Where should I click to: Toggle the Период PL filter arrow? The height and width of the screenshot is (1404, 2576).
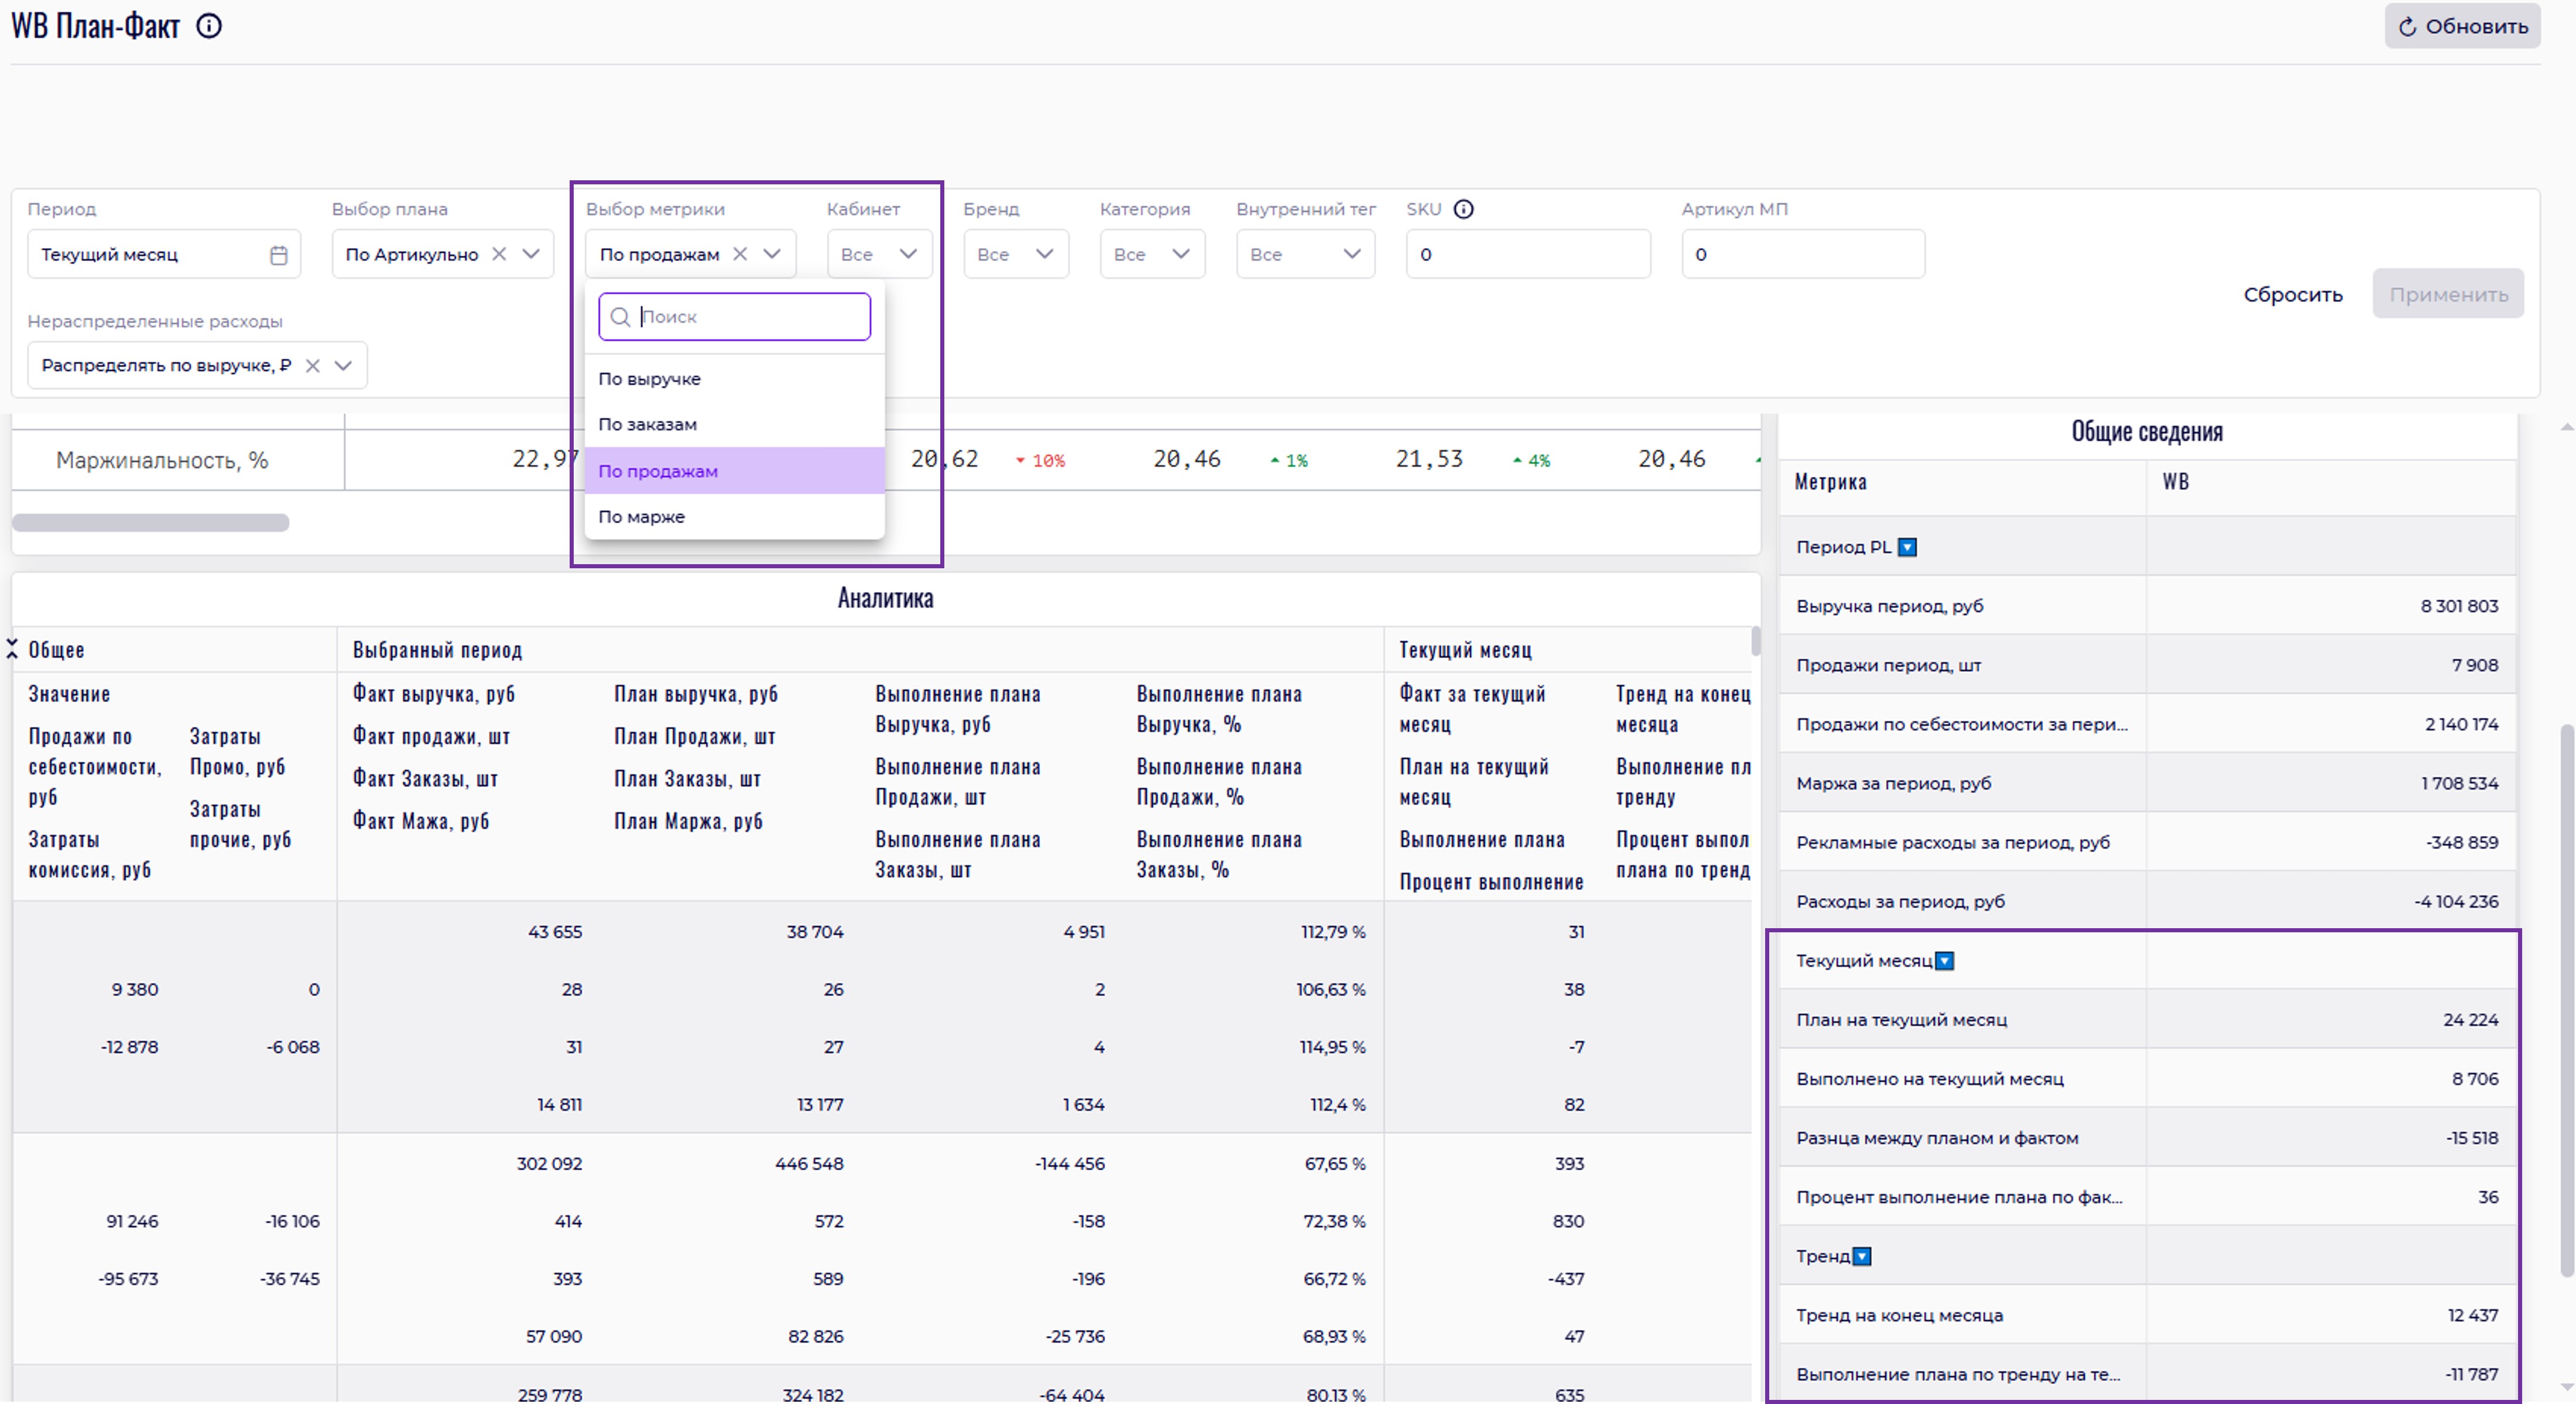(x=1907, y=548)
